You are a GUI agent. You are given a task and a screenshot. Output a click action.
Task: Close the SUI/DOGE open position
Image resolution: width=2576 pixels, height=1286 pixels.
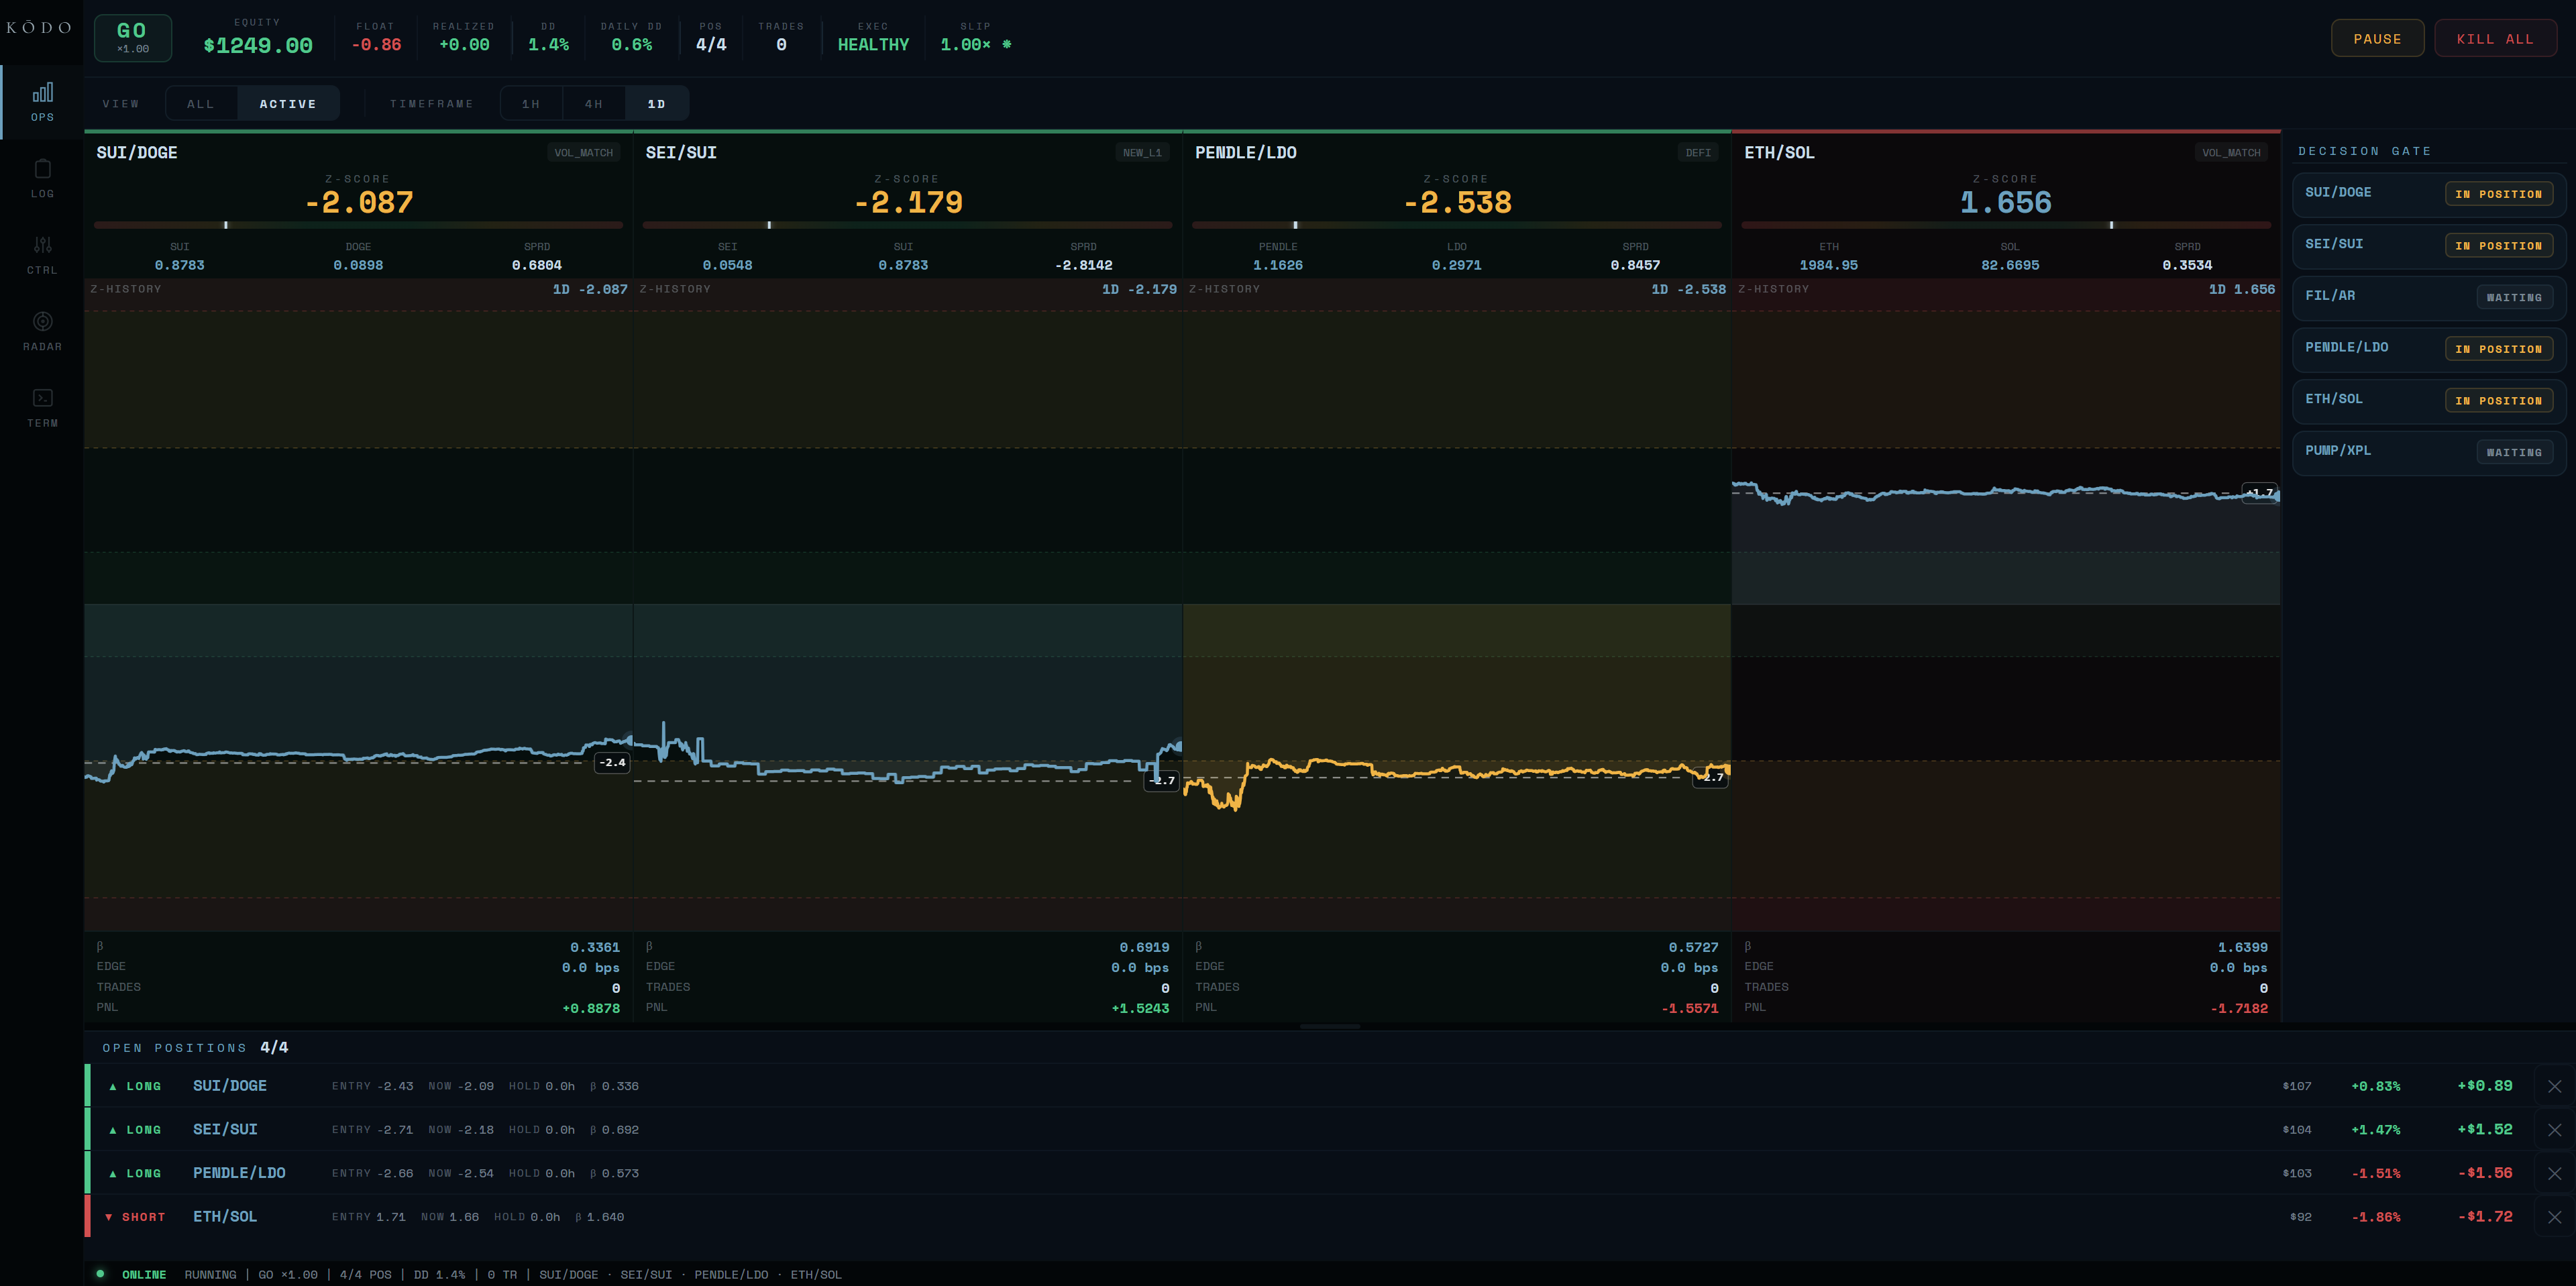[2554, 1086]
